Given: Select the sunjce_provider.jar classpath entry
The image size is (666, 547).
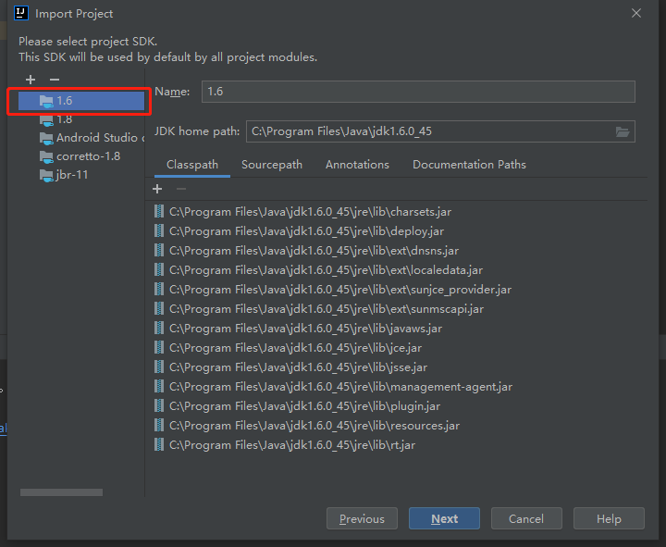Looking at the screenshot, I should (333, 290).
